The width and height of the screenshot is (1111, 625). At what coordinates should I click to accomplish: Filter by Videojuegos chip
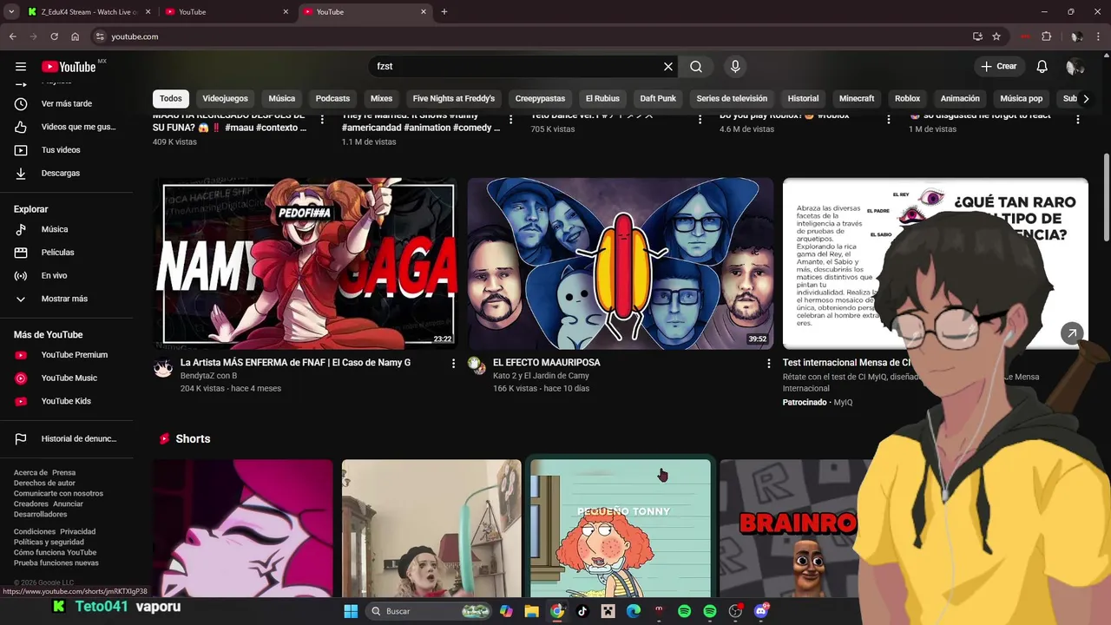226,99
